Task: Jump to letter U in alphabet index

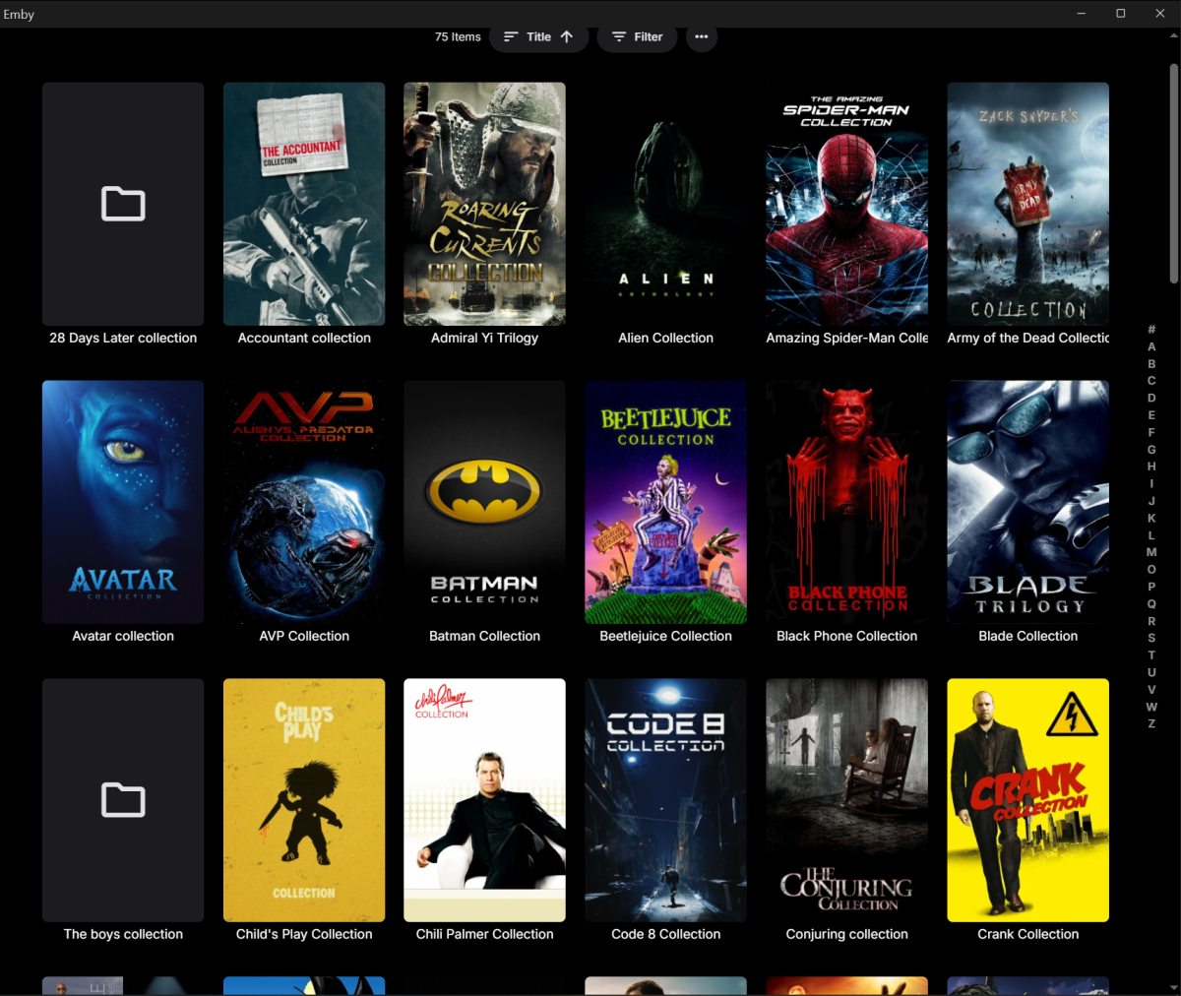Action: [x=1151, y=672]
